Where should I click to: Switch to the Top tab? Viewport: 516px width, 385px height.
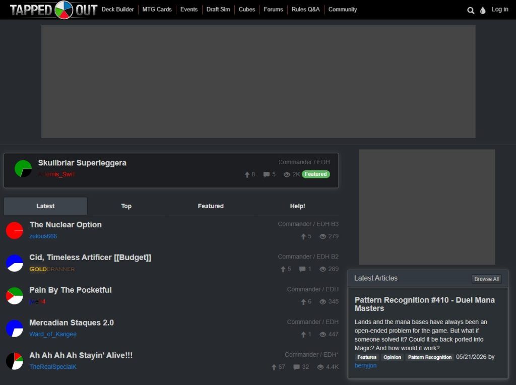coord(126,206)
